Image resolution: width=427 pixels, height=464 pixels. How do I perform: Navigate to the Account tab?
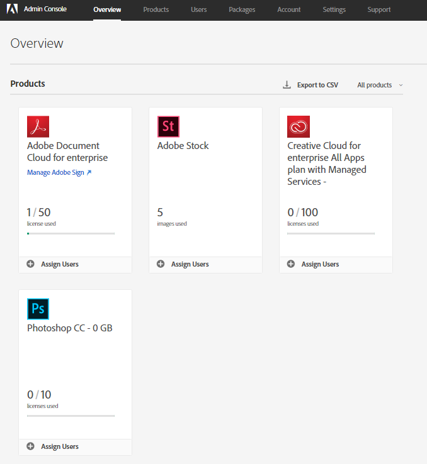(288, 10)
